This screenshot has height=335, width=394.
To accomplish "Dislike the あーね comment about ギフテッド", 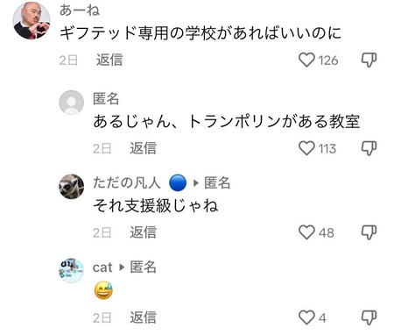I will click(x=369, y=60).
